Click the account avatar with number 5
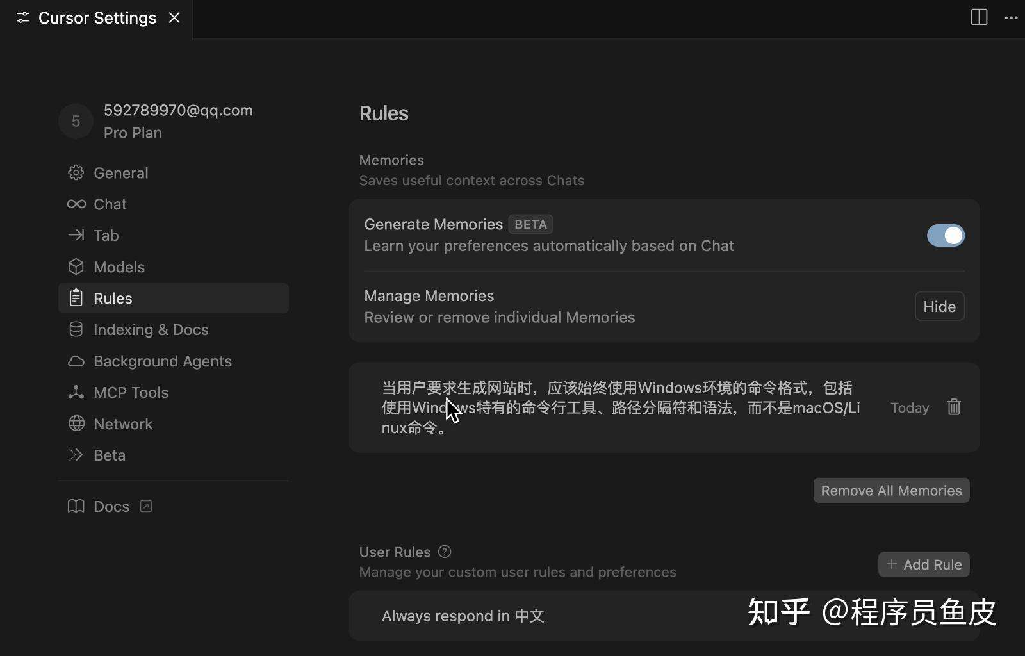This screenshot has width=1025, height=656. (x=76, y=121)
